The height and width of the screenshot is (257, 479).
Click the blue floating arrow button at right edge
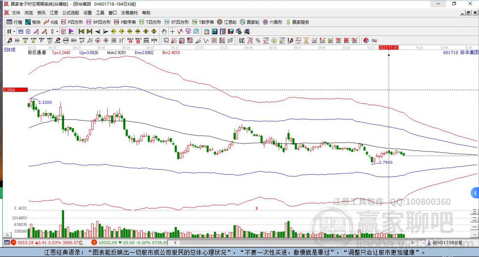click(475, 193)
